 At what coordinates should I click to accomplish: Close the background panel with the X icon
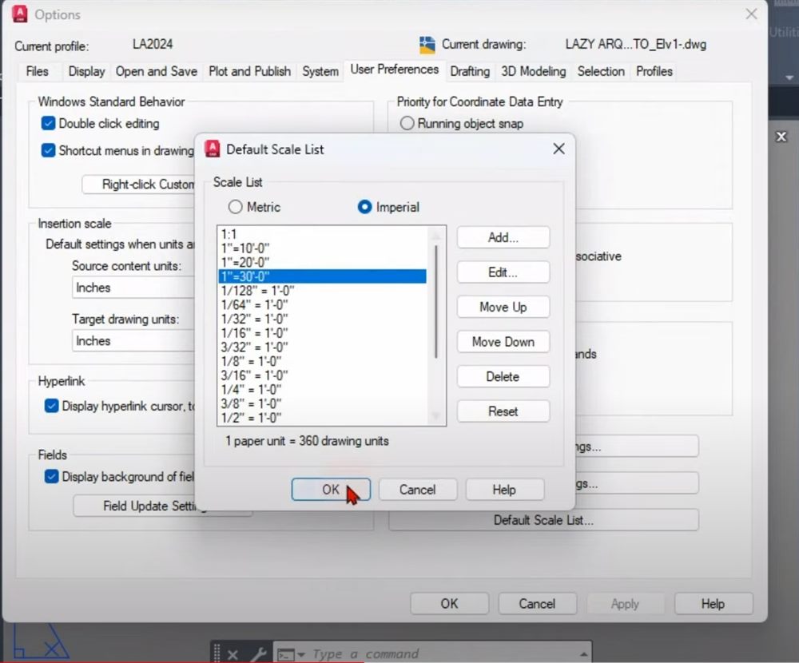click(781, 137)
